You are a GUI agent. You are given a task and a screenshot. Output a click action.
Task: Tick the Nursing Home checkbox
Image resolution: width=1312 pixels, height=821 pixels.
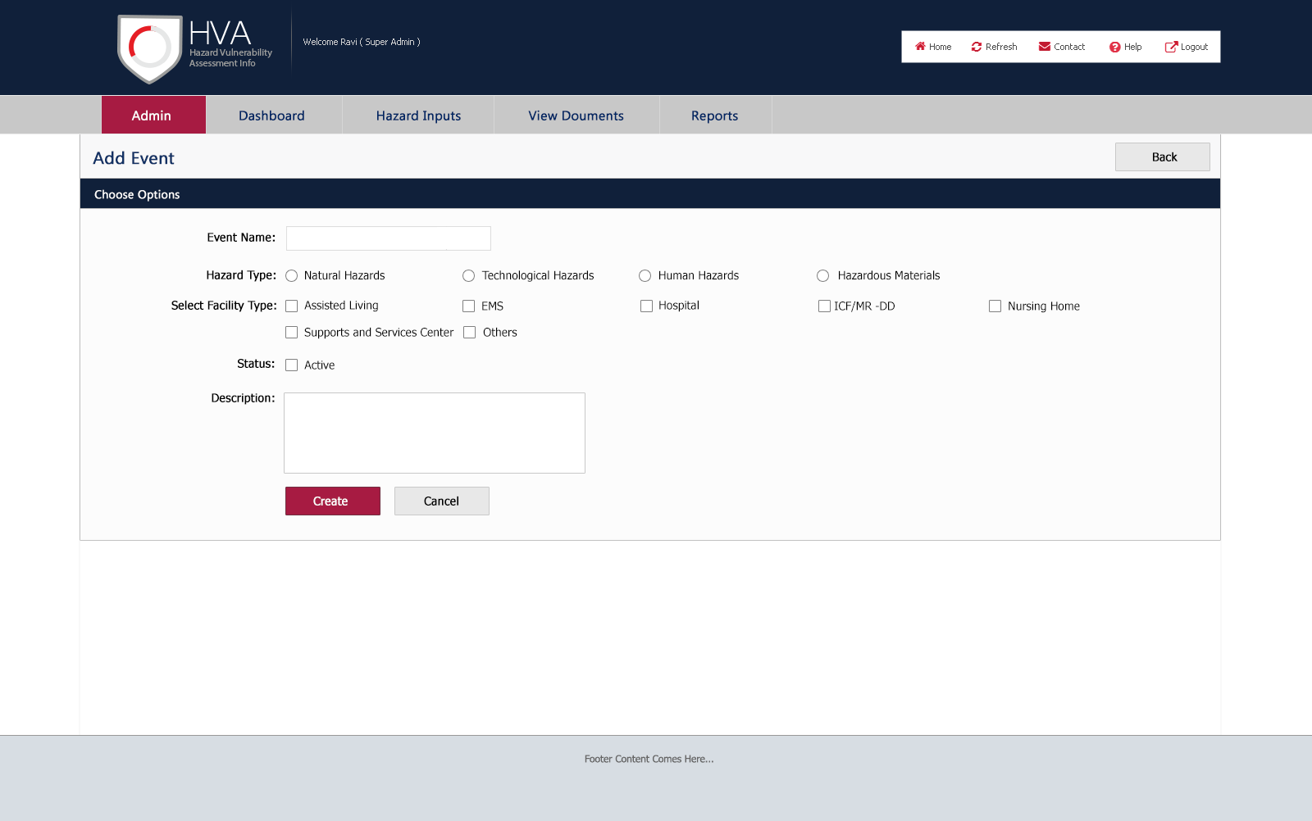995,306
